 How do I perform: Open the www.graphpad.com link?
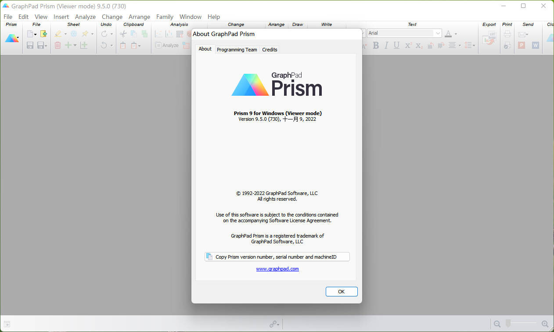(277, 269)
